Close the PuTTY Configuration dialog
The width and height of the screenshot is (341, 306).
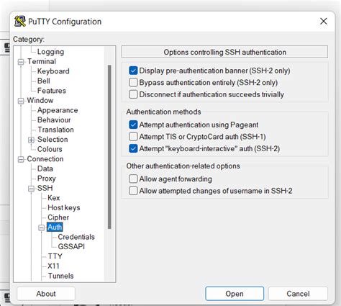point(324,21)
